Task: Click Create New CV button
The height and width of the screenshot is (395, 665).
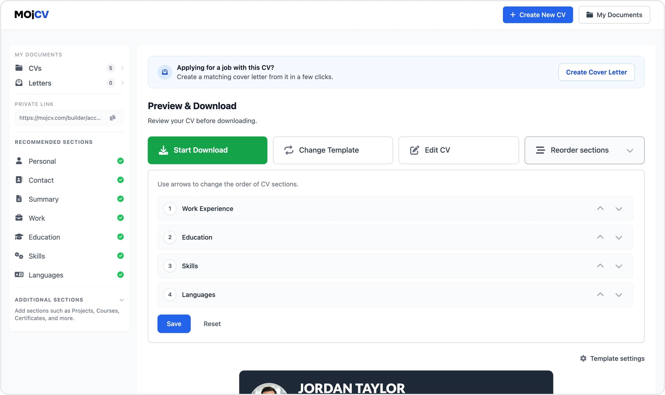Action: [538, 15]
